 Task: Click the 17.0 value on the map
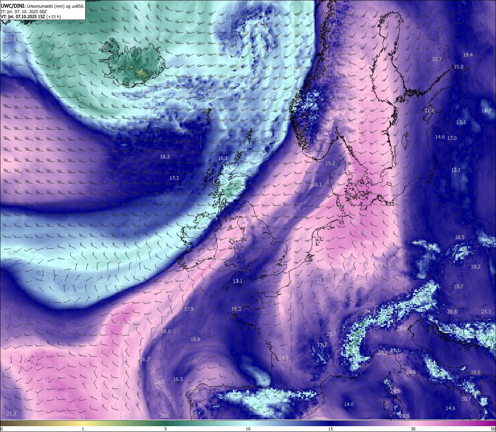click(452, 138)
